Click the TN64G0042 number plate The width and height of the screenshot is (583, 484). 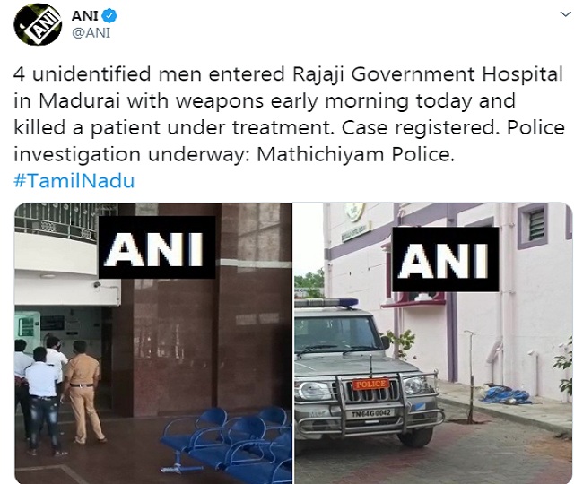coord(370,413)
